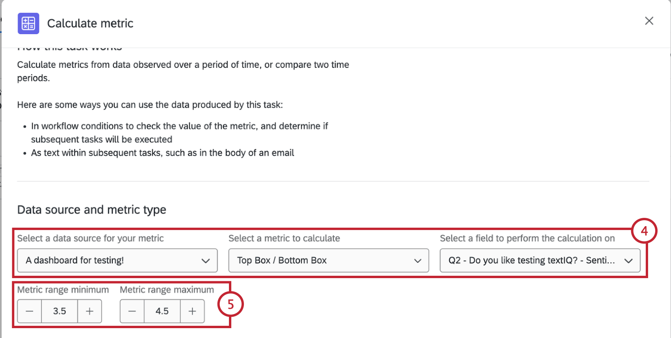671x338 pixels.
Task: Open the data source selector showing 'A dashboard for testing!'
Action: tap(117, 260)
